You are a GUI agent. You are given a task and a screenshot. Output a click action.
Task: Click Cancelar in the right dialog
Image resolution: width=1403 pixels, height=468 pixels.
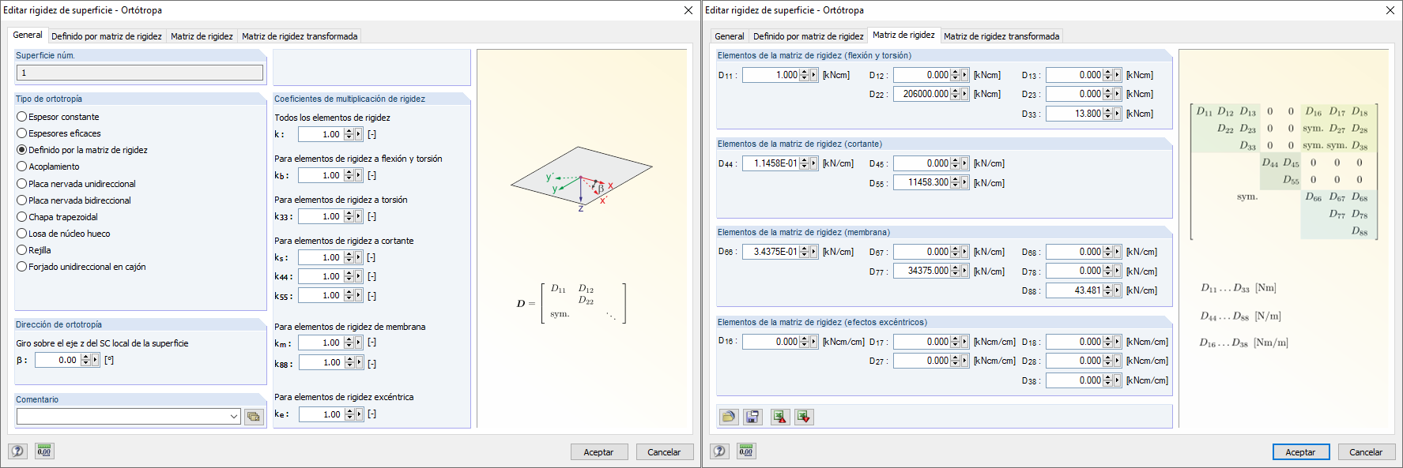[x=1366, y=452]
